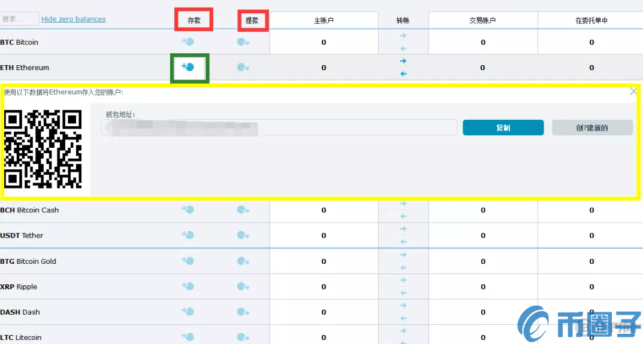Transfer ETH to trading account right arrow

pos(403,61)
